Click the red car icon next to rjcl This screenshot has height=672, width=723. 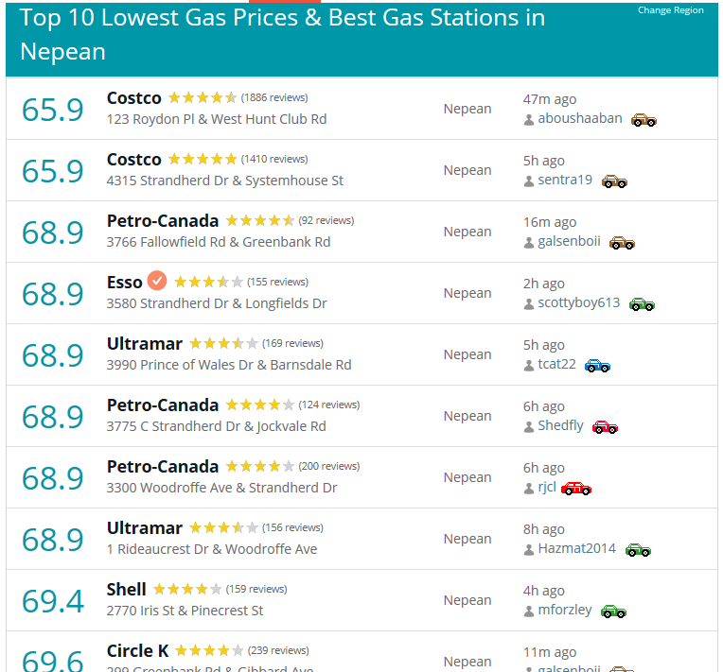point(576,489)
